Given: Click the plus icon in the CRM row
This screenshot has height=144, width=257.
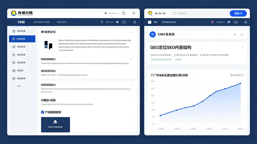Looking at the screenshot, I should point(235,34).
